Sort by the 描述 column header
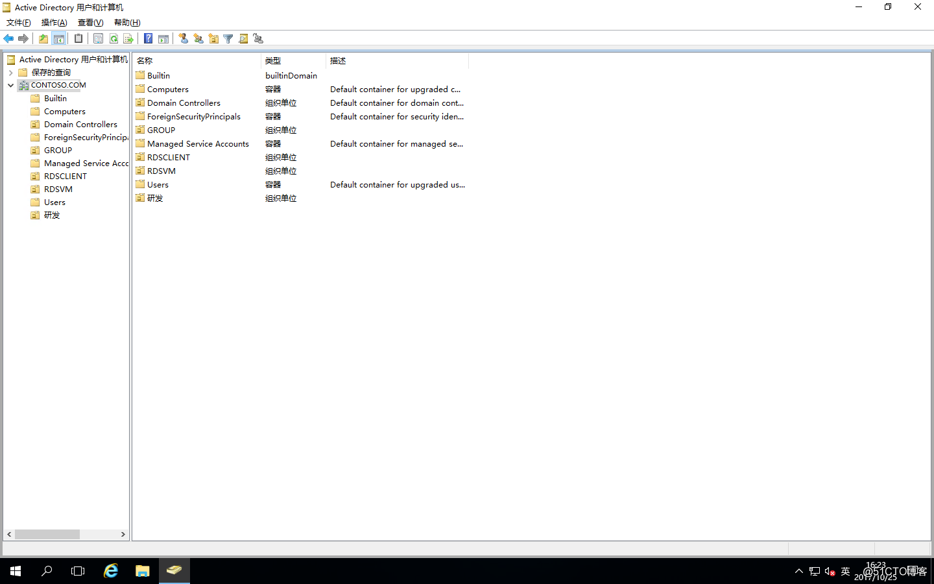This screenshot has height=584, width=934. pos(397,61)
